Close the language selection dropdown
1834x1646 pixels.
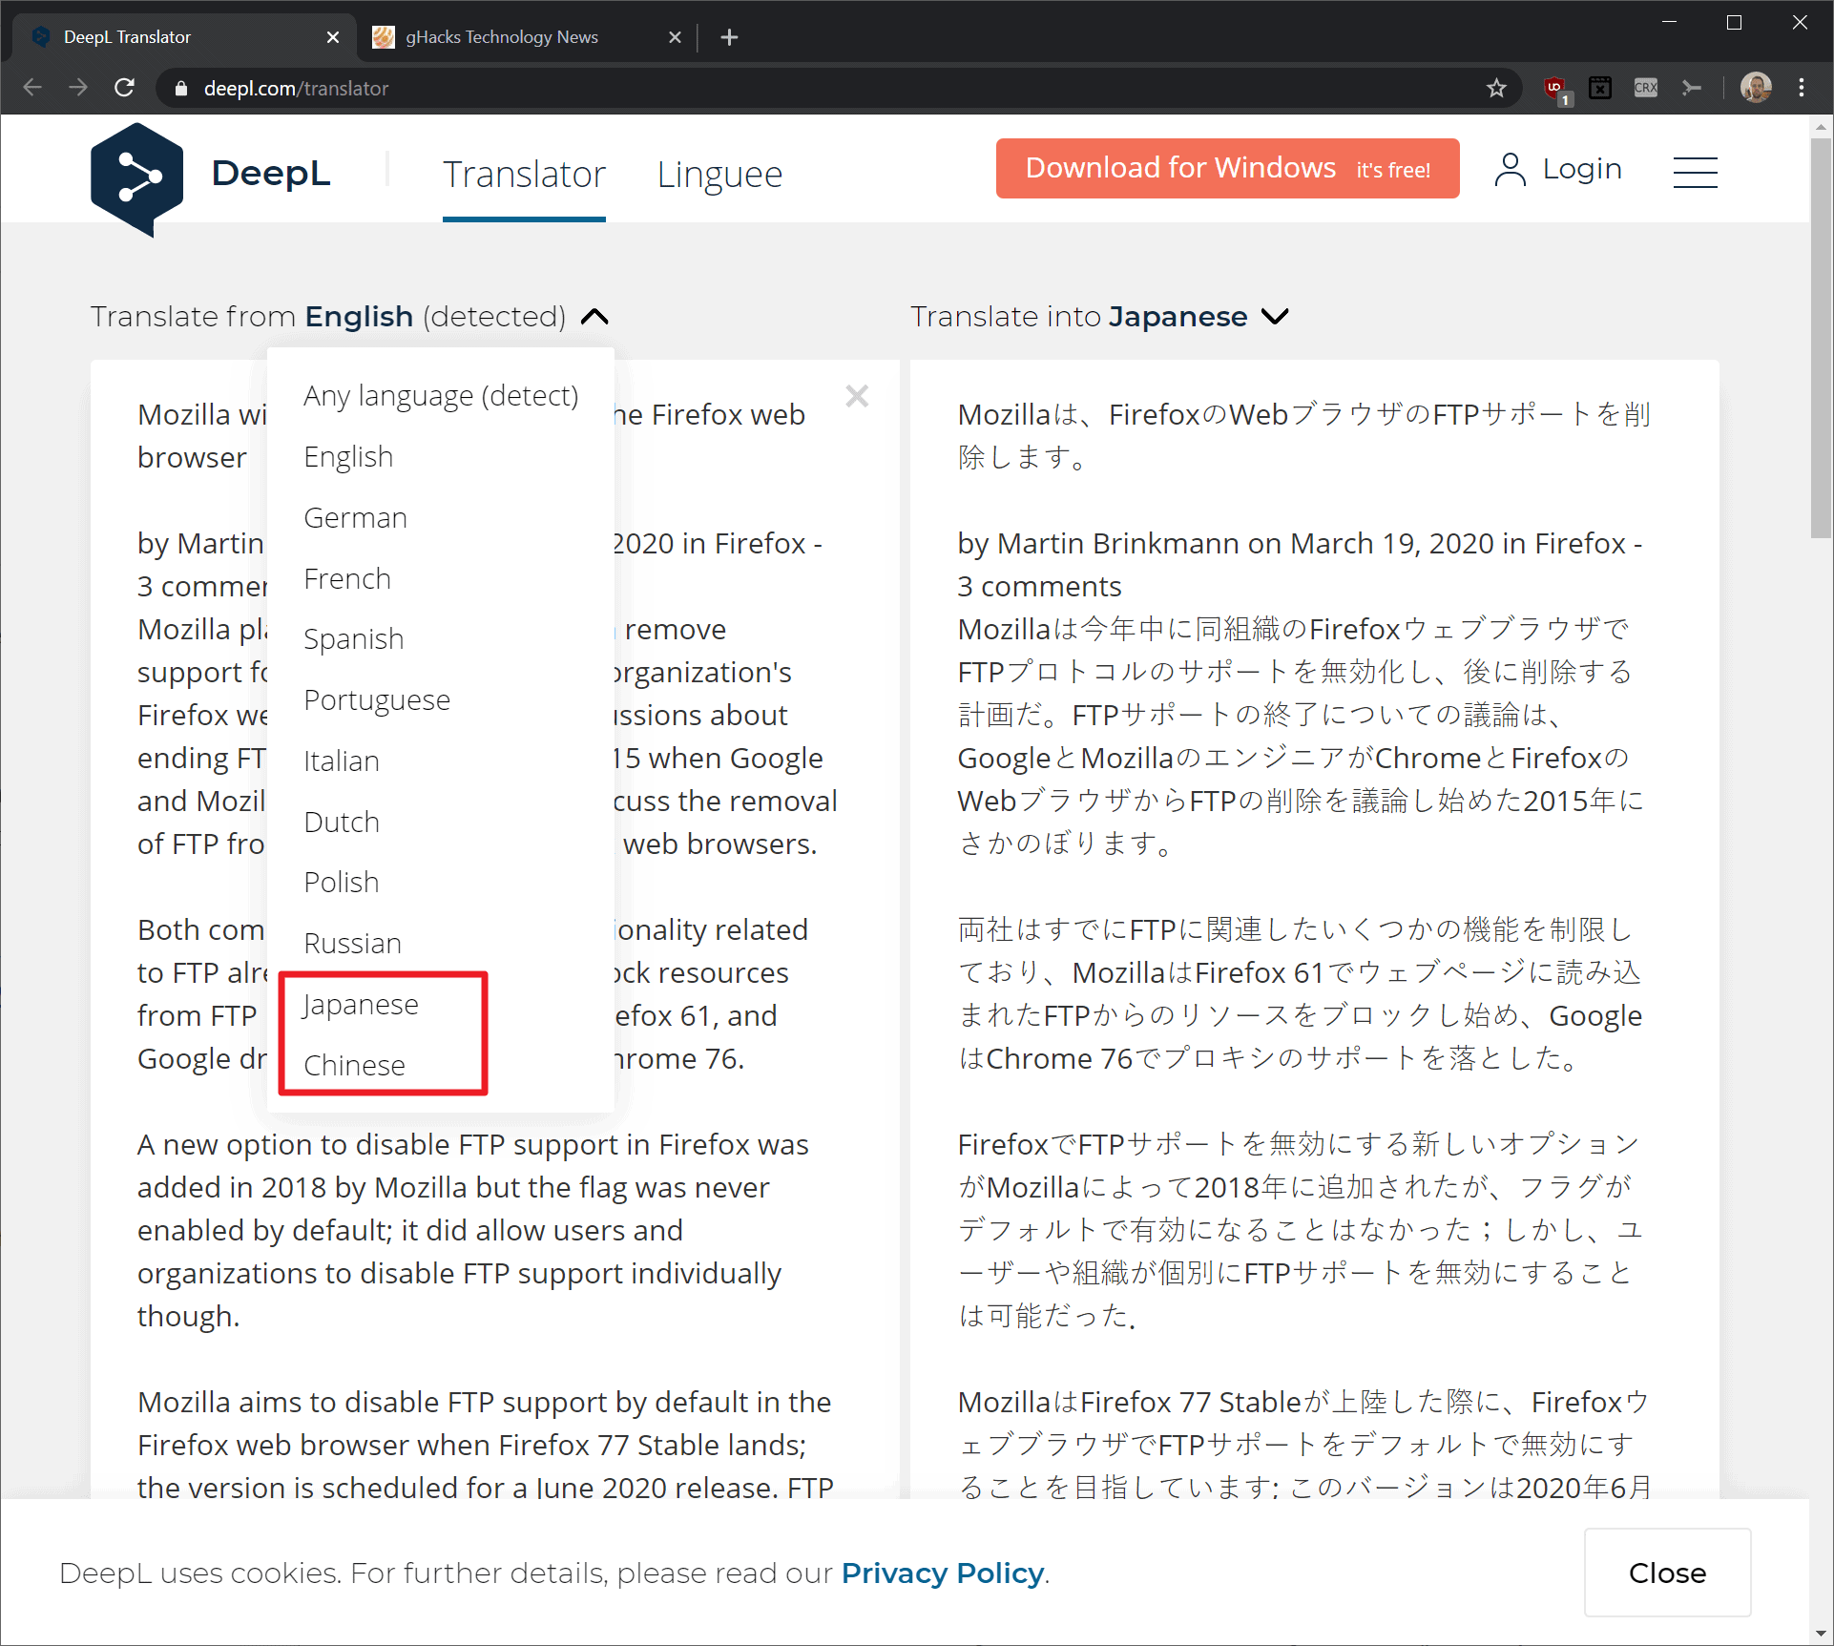pos(596,318)
